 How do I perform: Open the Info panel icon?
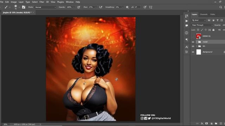pyautogui.click(x=187, y=33)
